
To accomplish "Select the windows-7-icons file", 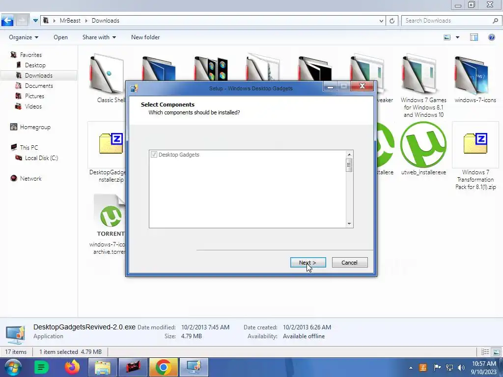I will [475, 79].
